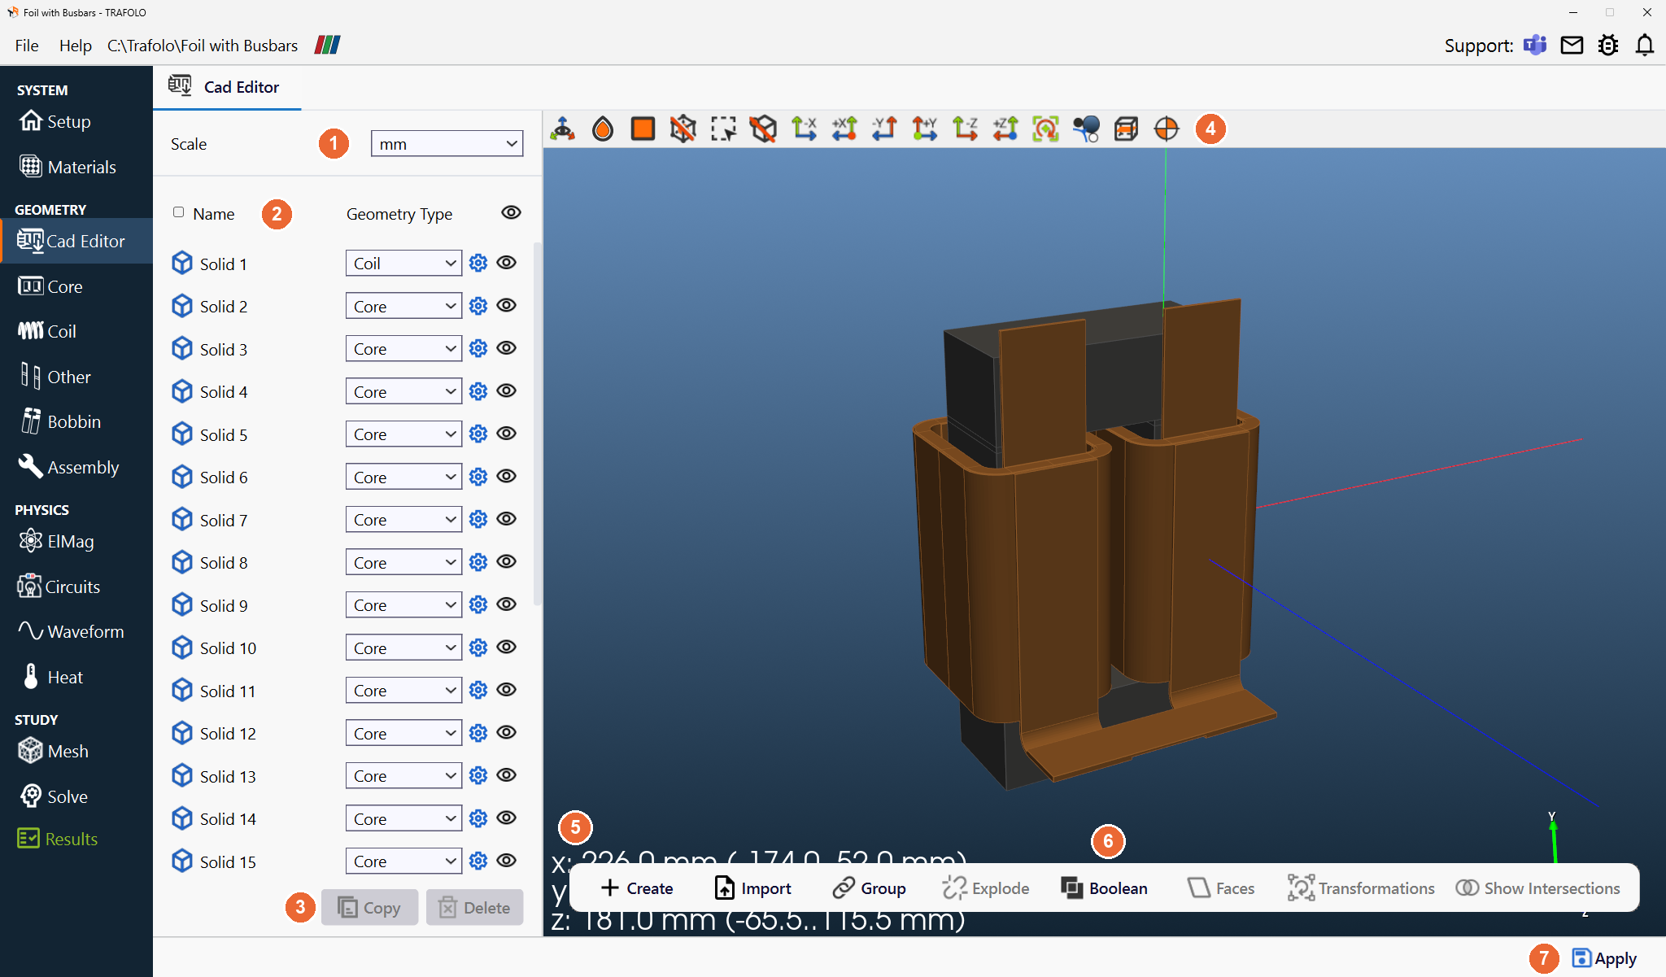Image resolution: width=1666 pixels, height=977 pixels.
Task: Toggle visibility of Solid 14
Action: coord(507,818)
